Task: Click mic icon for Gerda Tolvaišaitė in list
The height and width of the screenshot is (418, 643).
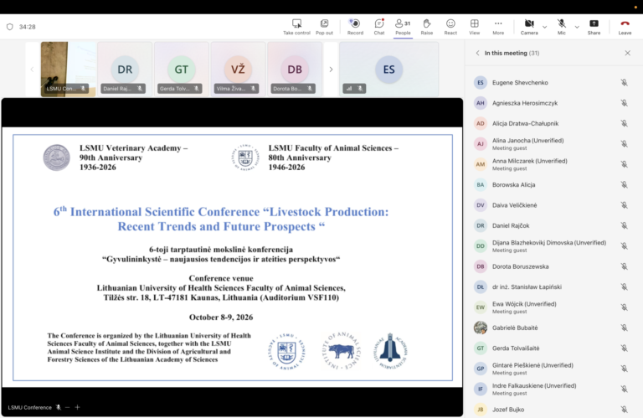Action: 624,348
